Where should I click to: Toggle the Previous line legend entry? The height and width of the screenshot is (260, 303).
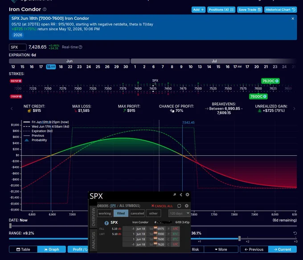[x=34, y=135]
